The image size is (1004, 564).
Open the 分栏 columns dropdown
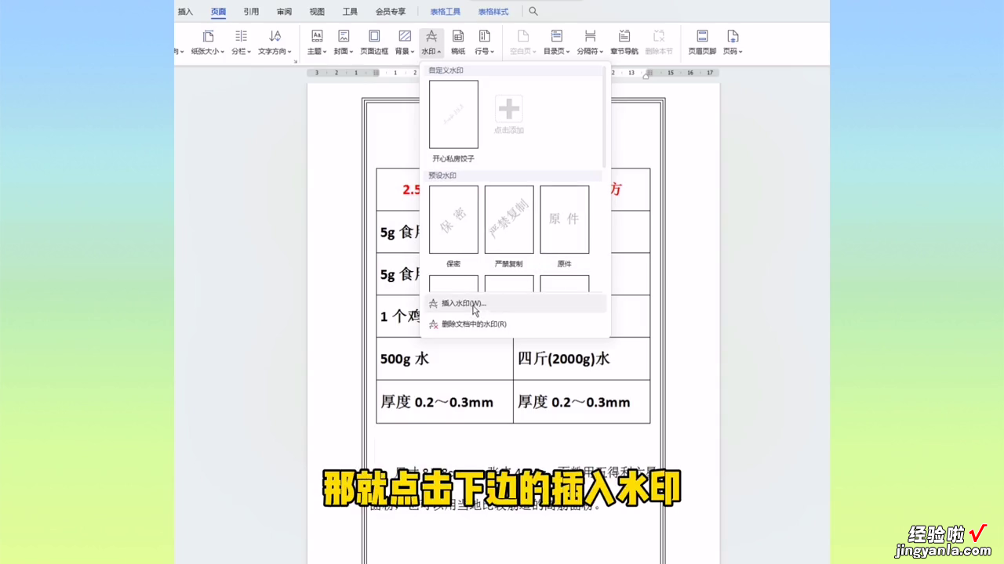(x=241, y=44)
